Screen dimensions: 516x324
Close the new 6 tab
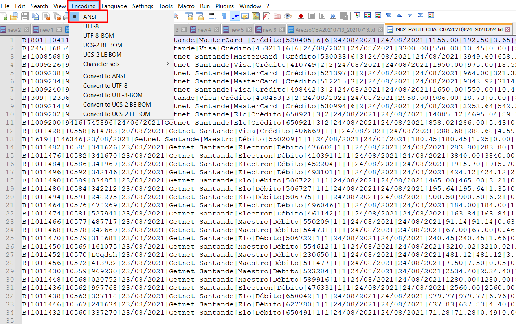click(281, 30)
